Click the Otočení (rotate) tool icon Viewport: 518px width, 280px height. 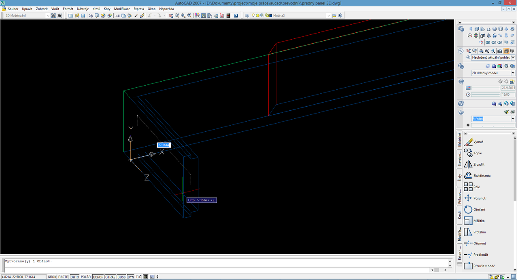click(468, 210)
